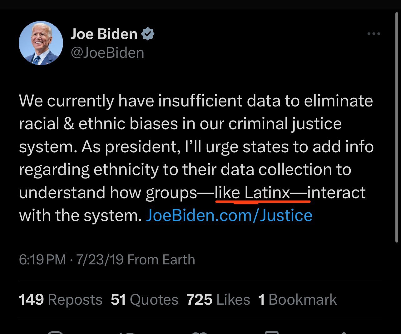The height and width of the screenshot is (334, 401).
Task: Open Joe Biden's profile picture
Action: click(41, 43)
